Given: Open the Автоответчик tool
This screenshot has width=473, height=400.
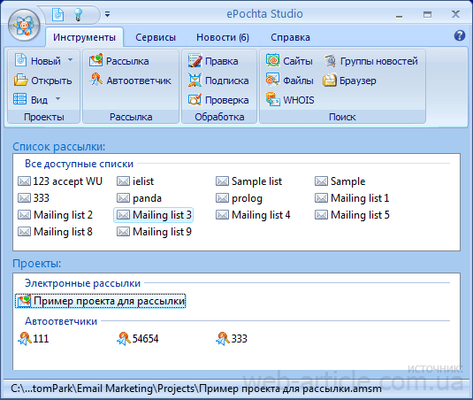Looking at the screenshot, I should tap(131, 81).
